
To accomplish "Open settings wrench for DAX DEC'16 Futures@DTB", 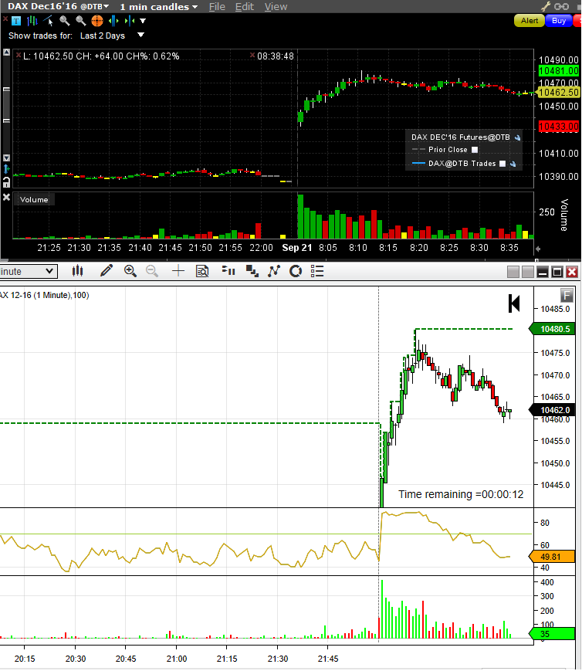I will [517, 137].
